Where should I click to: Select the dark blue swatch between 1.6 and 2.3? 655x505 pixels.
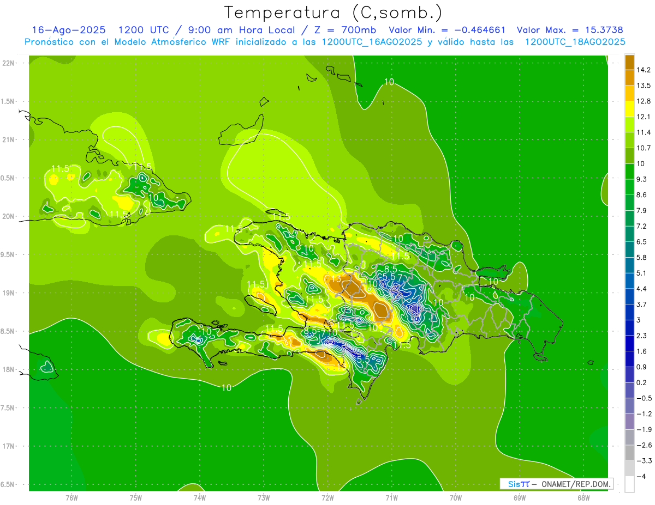tap(629, 343)
